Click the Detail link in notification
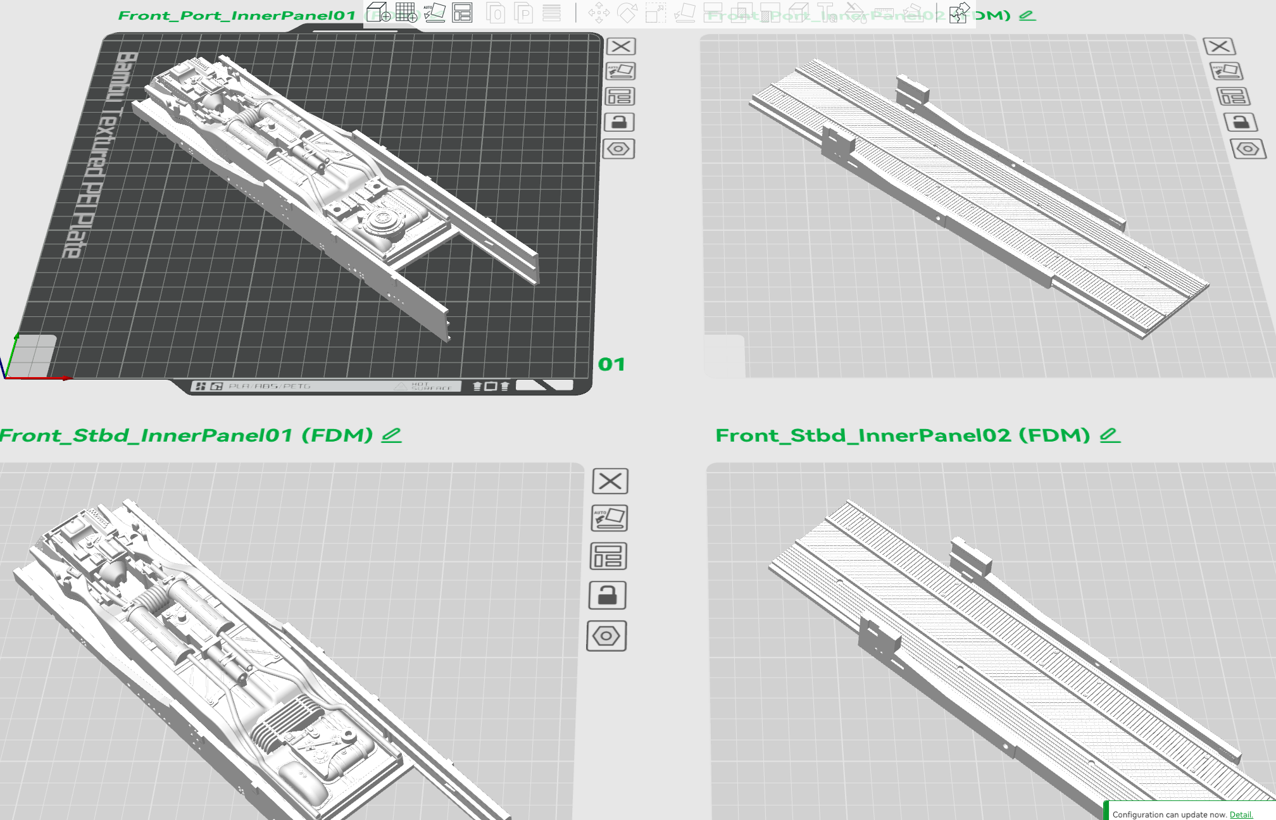Screen dimensions: 1276x820 (x=1241, y=814)
